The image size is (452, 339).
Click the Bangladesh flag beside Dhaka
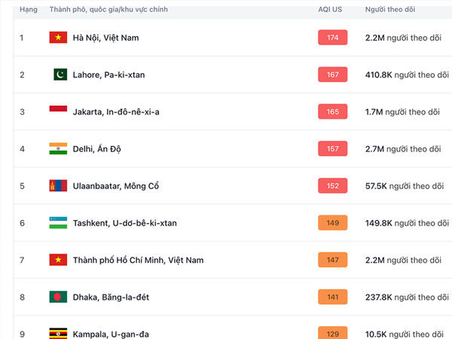point(58,297)
